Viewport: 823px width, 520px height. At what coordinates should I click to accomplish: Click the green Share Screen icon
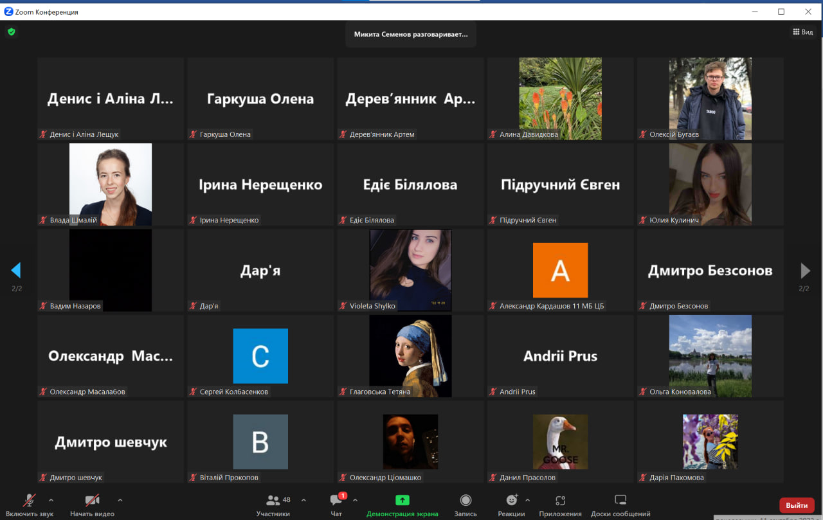tap(402, 501)
